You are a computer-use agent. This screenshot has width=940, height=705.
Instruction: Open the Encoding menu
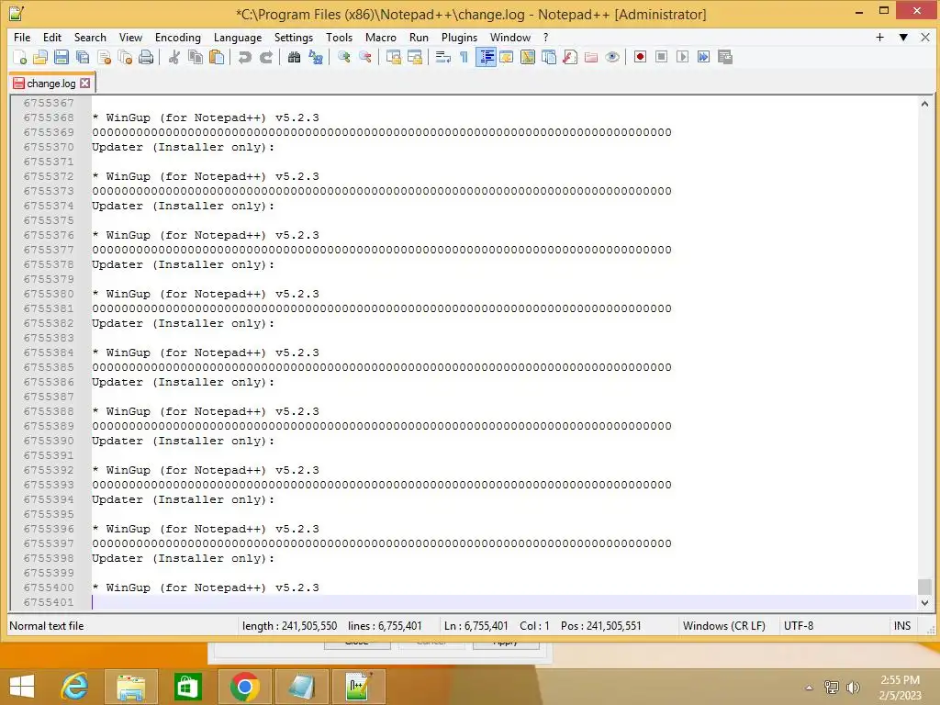point(178,37)
